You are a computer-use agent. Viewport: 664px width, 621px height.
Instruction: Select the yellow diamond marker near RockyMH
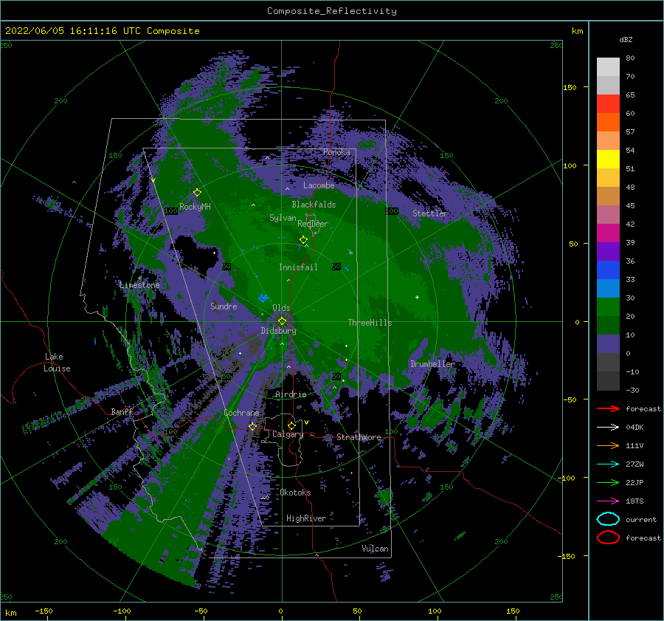197,193
